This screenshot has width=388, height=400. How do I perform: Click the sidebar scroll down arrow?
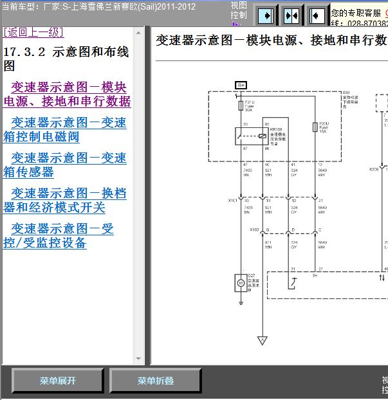(x=138, y=358)
